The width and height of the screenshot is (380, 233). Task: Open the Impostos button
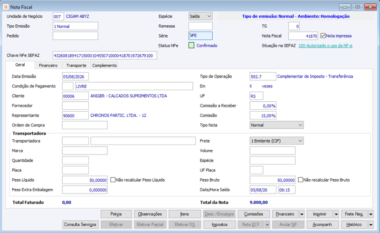pyautogui.click(x=219, y=224)
